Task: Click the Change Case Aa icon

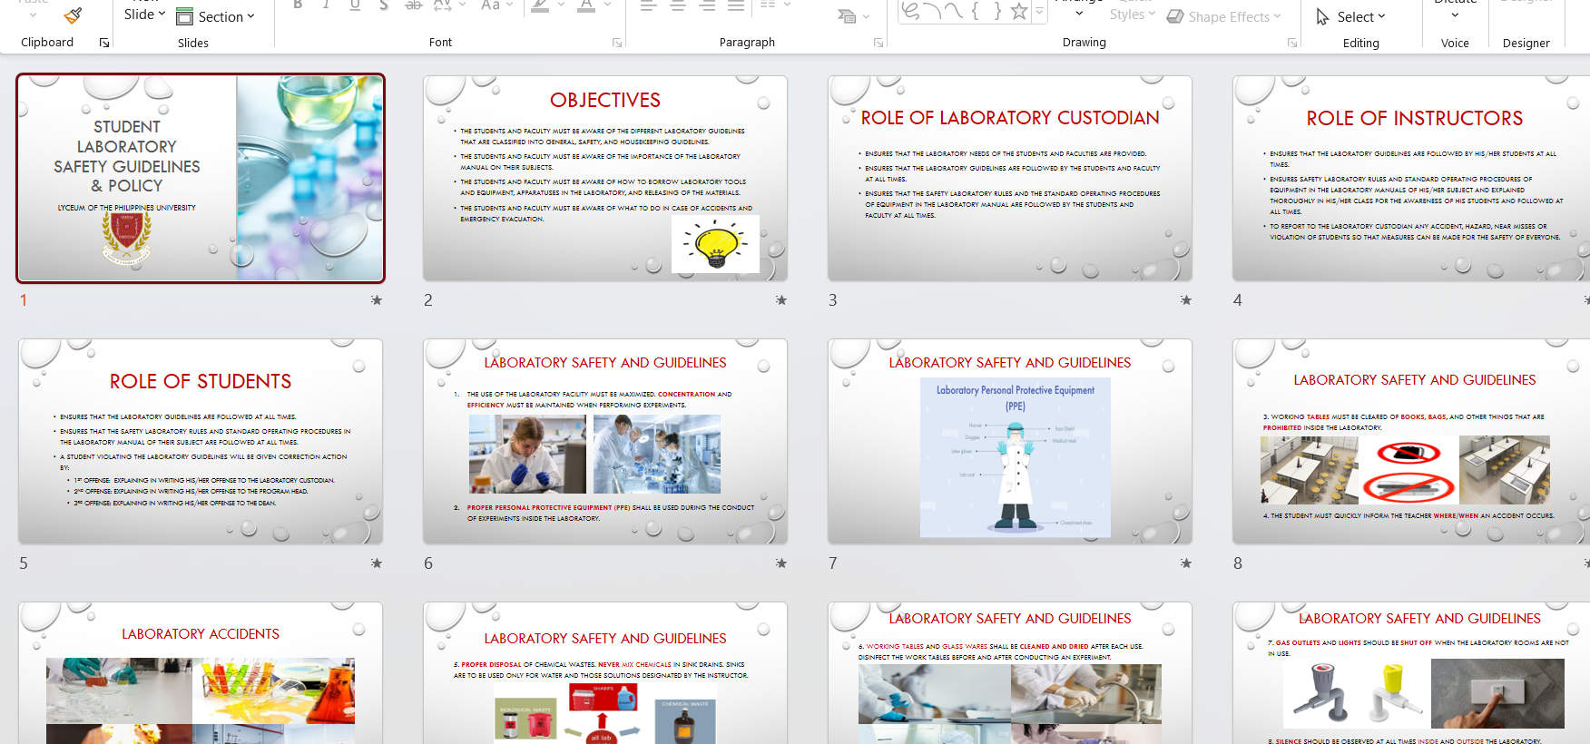Action: (x=491, y=5)
